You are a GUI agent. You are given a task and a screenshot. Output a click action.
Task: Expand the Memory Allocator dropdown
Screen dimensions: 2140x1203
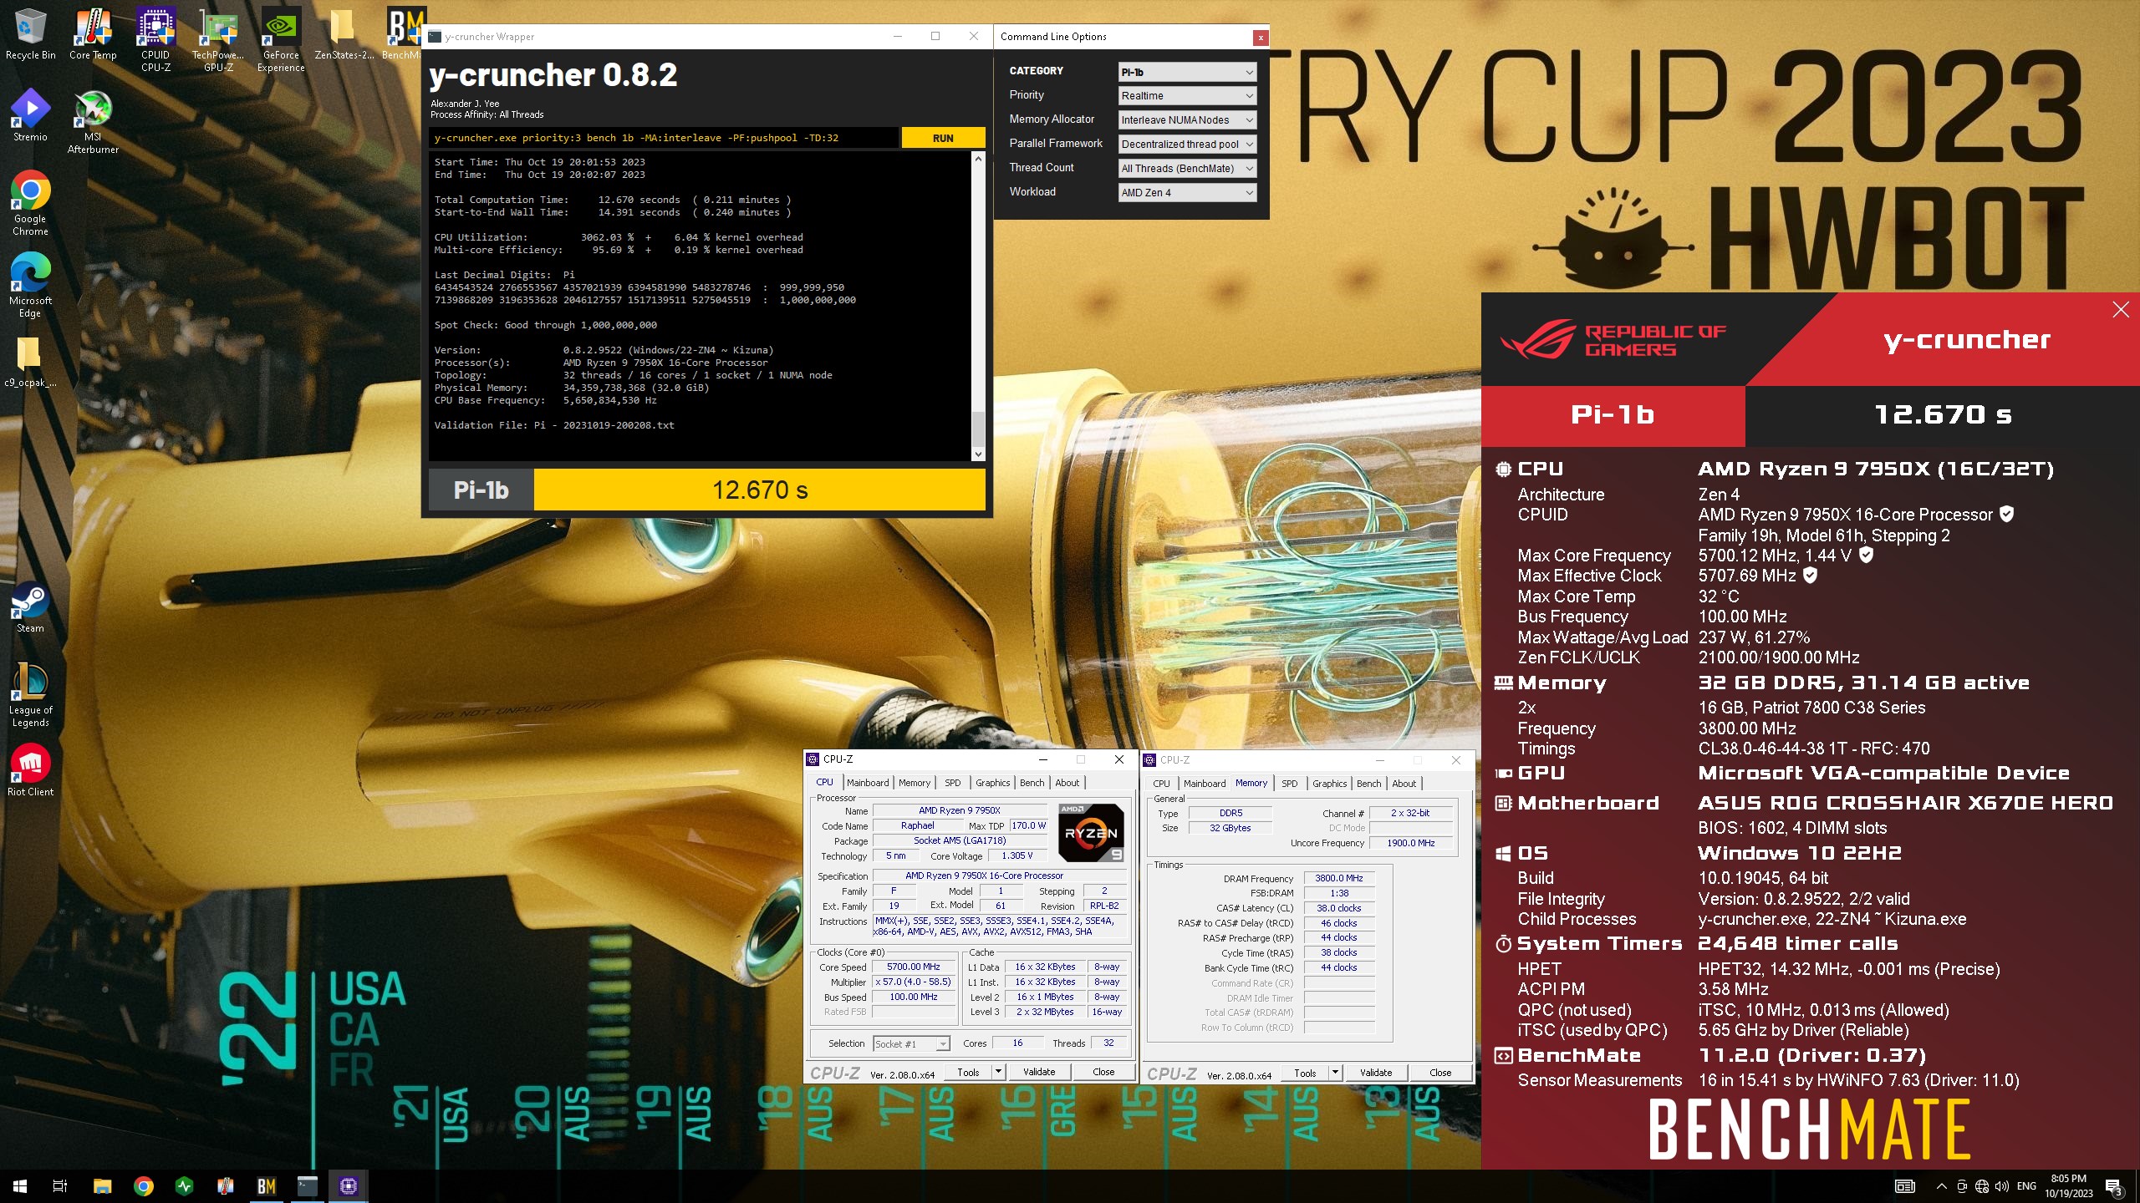tap(1187, 120)
